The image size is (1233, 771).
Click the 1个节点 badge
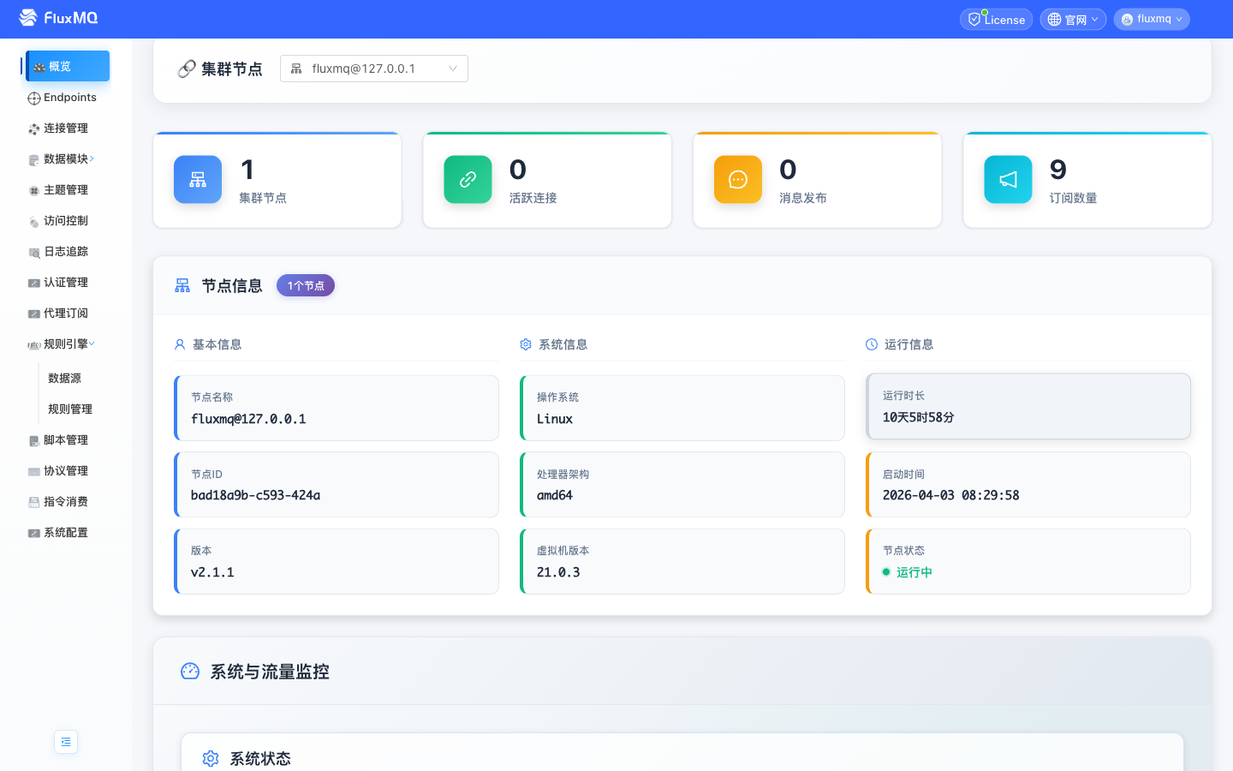[306, 286]
